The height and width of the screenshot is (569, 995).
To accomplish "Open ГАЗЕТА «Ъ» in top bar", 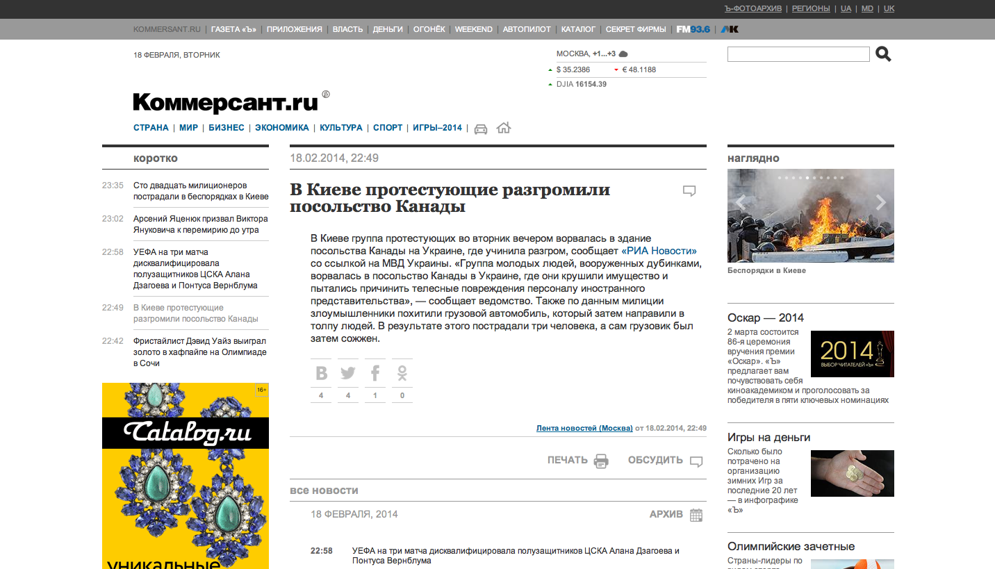I will pyautogui.click(x=234, y=29).
